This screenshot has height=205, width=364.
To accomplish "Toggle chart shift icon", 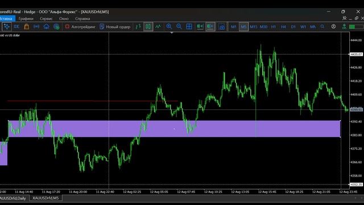I will pos(210,27).
